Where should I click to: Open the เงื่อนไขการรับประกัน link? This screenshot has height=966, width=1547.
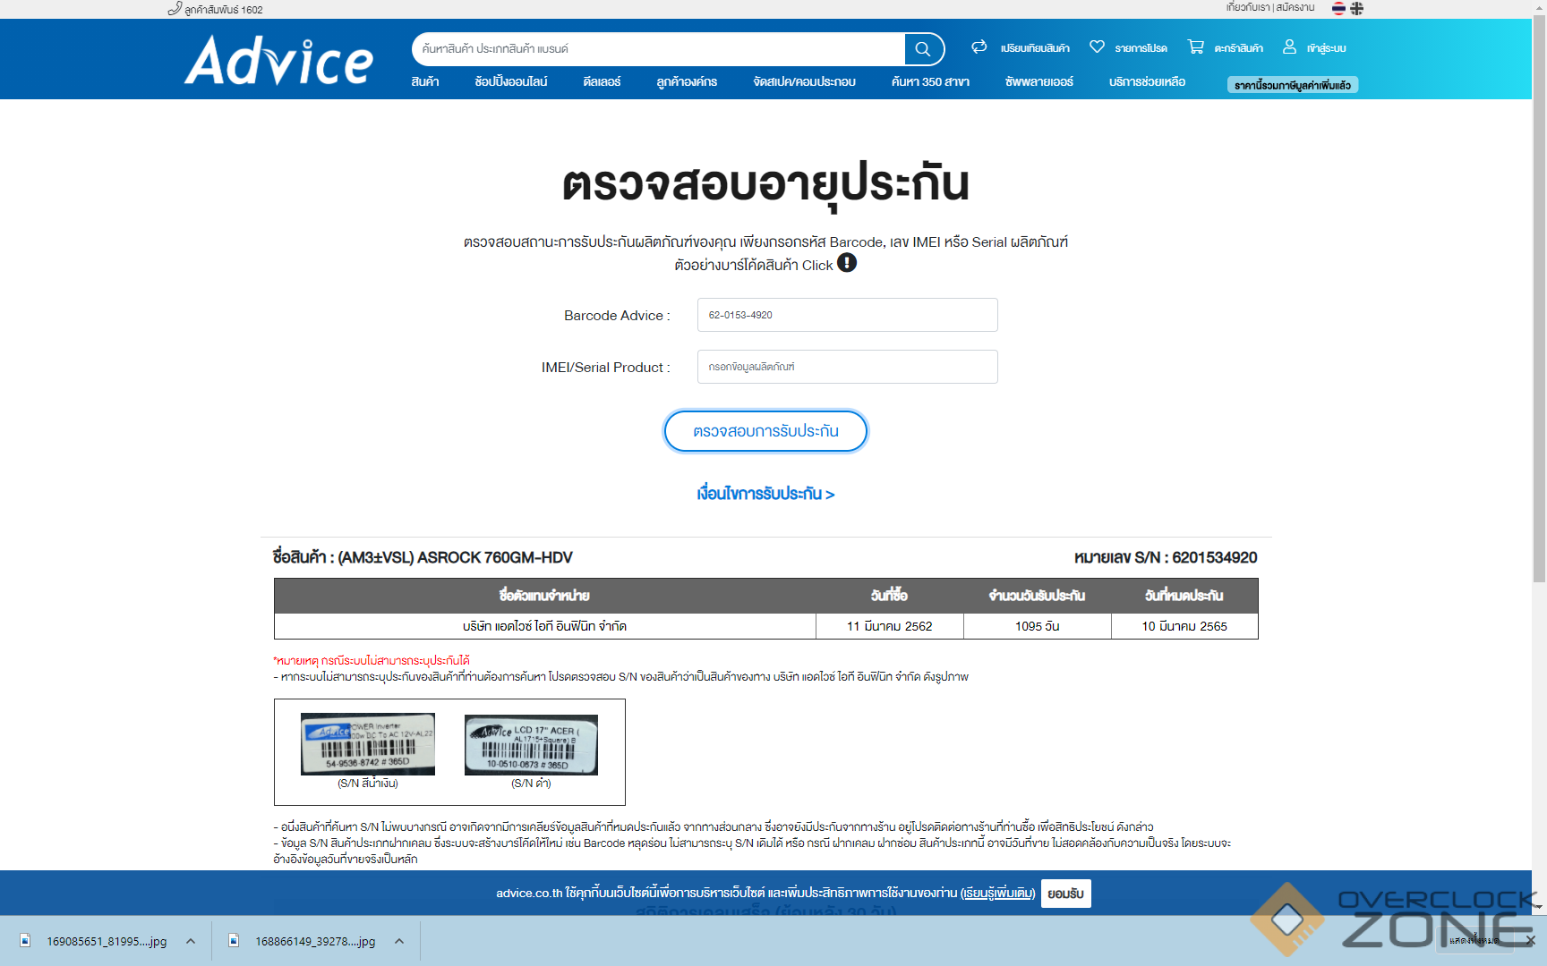pyautogui.click(x=765, y=494)
